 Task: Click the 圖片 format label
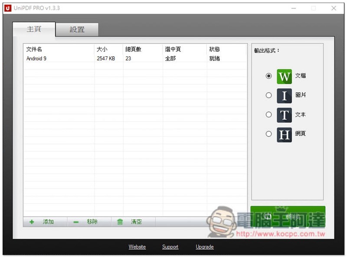pyautogui.click(x=300, y=95)
